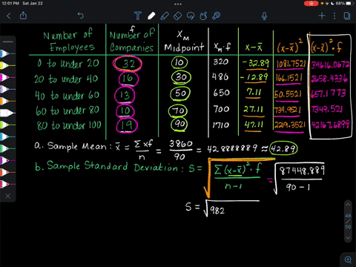Jump to previous page with up chevron
356x267 pixels.
pos(348,205)
